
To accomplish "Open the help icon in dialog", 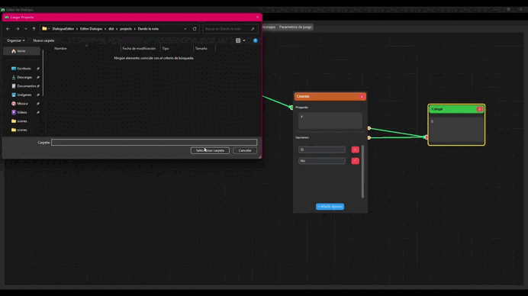I will click(x=256, y=40).
